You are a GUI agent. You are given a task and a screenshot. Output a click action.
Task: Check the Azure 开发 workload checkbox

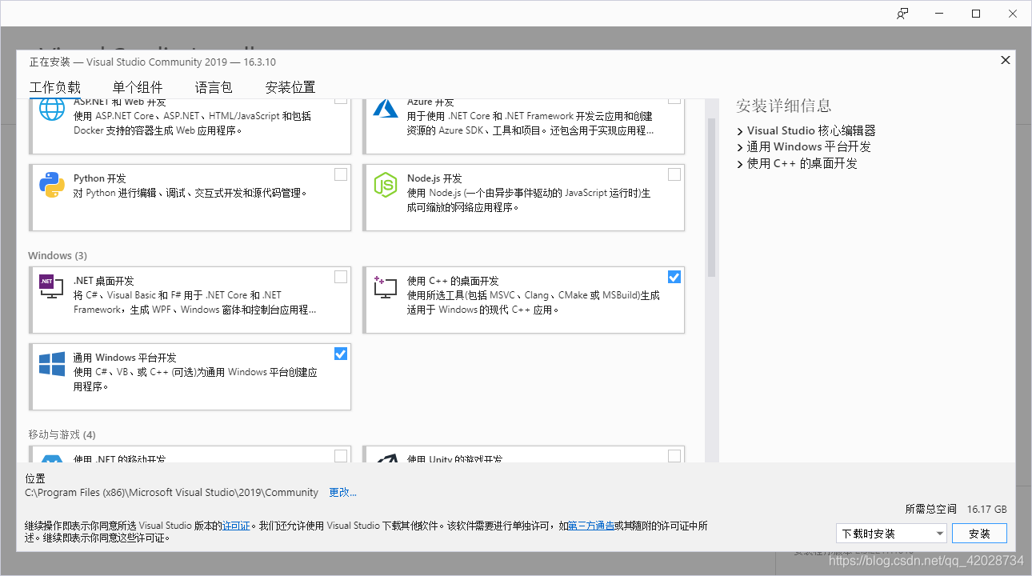coord(674,99)
